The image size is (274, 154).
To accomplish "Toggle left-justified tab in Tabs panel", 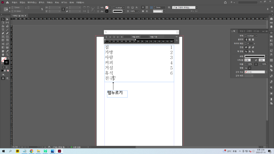I will pyautogui.click(x=106, y=37).
